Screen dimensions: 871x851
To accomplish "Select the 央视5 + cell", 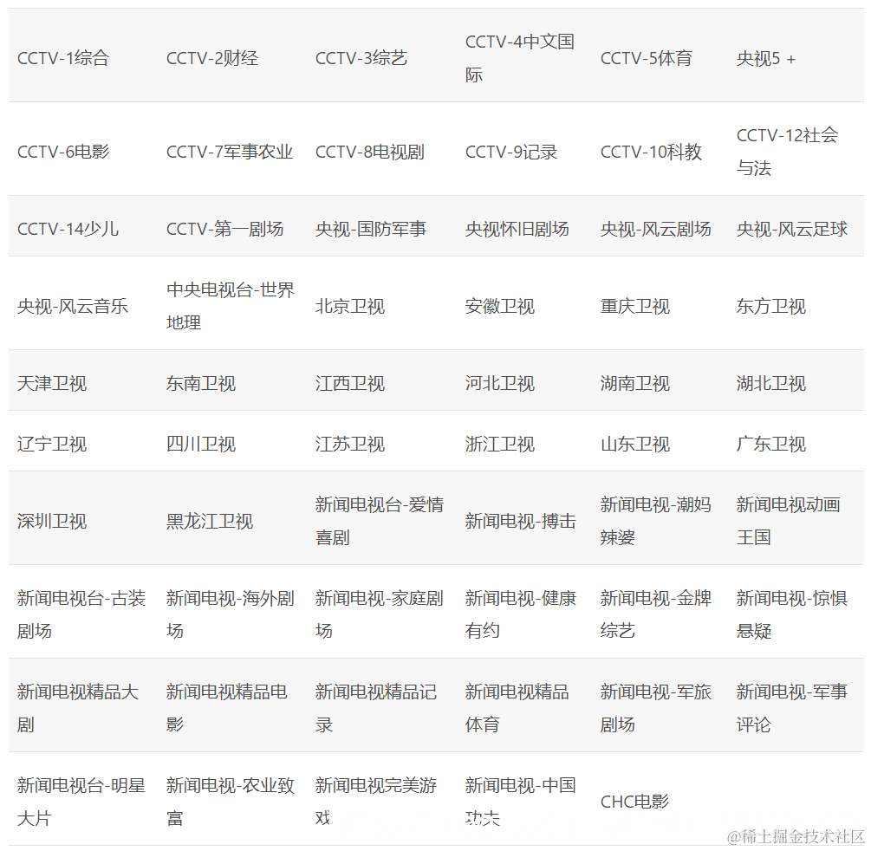I will coord(765,58).
